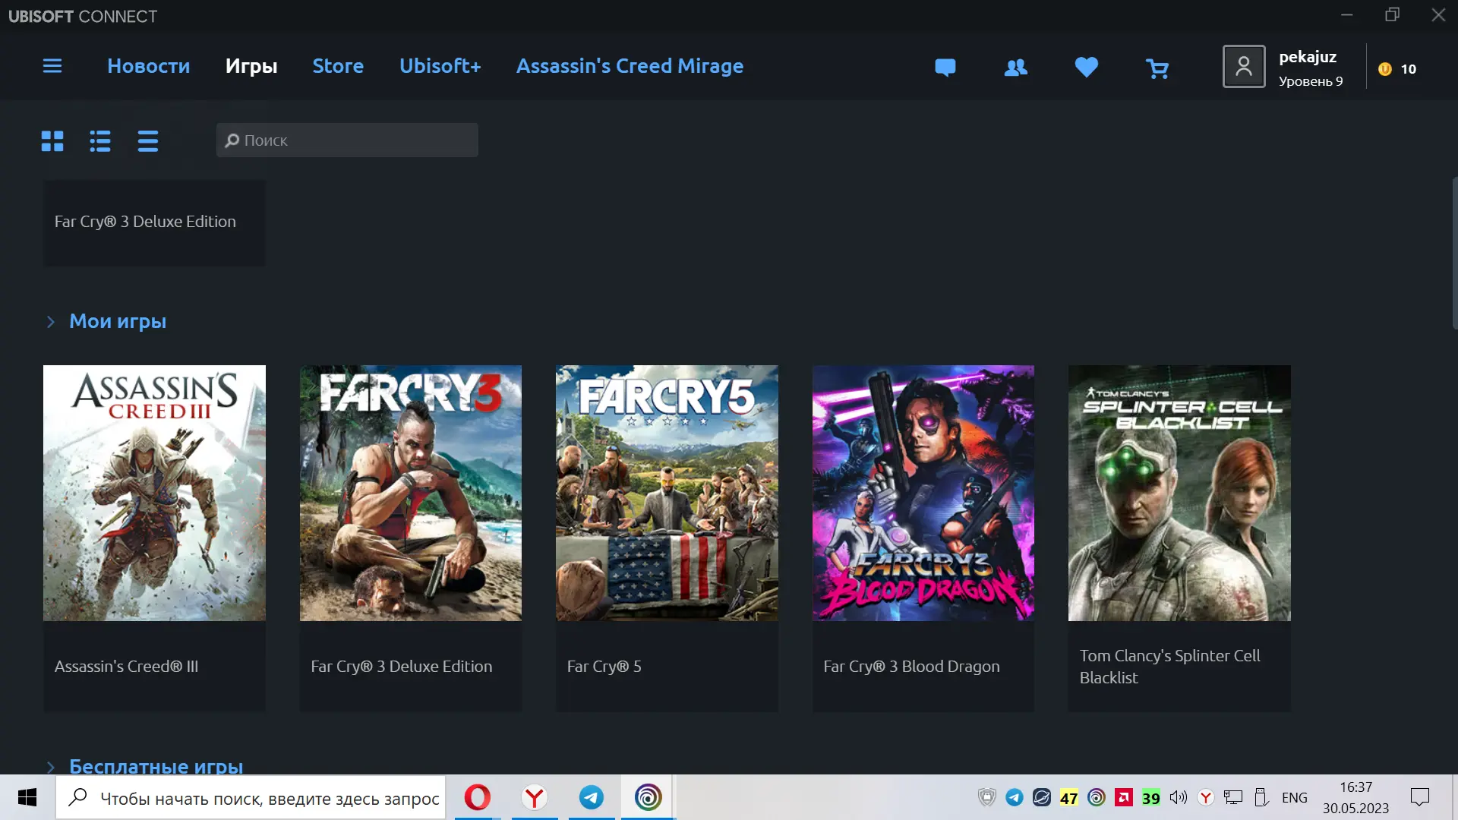Image resolution: width=1458 pixels, height=820 pixels.
Task: Click the vertical scrollbar thumb
Action: coord(1454,253)
